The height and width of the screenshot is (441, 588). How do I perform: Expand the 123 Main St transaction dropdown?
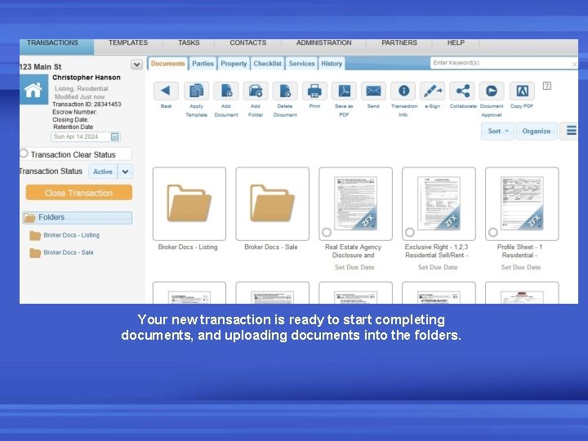pyautogui.click(x=136, y=65)
